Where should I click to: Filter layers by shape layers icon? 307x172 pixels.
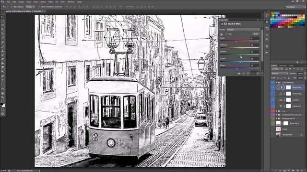[x=298, y=69]
